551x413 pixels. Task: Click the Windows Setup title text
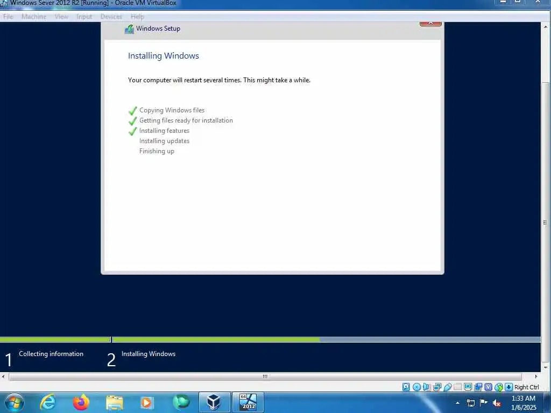pyautogui.click(x=158, y=29)
